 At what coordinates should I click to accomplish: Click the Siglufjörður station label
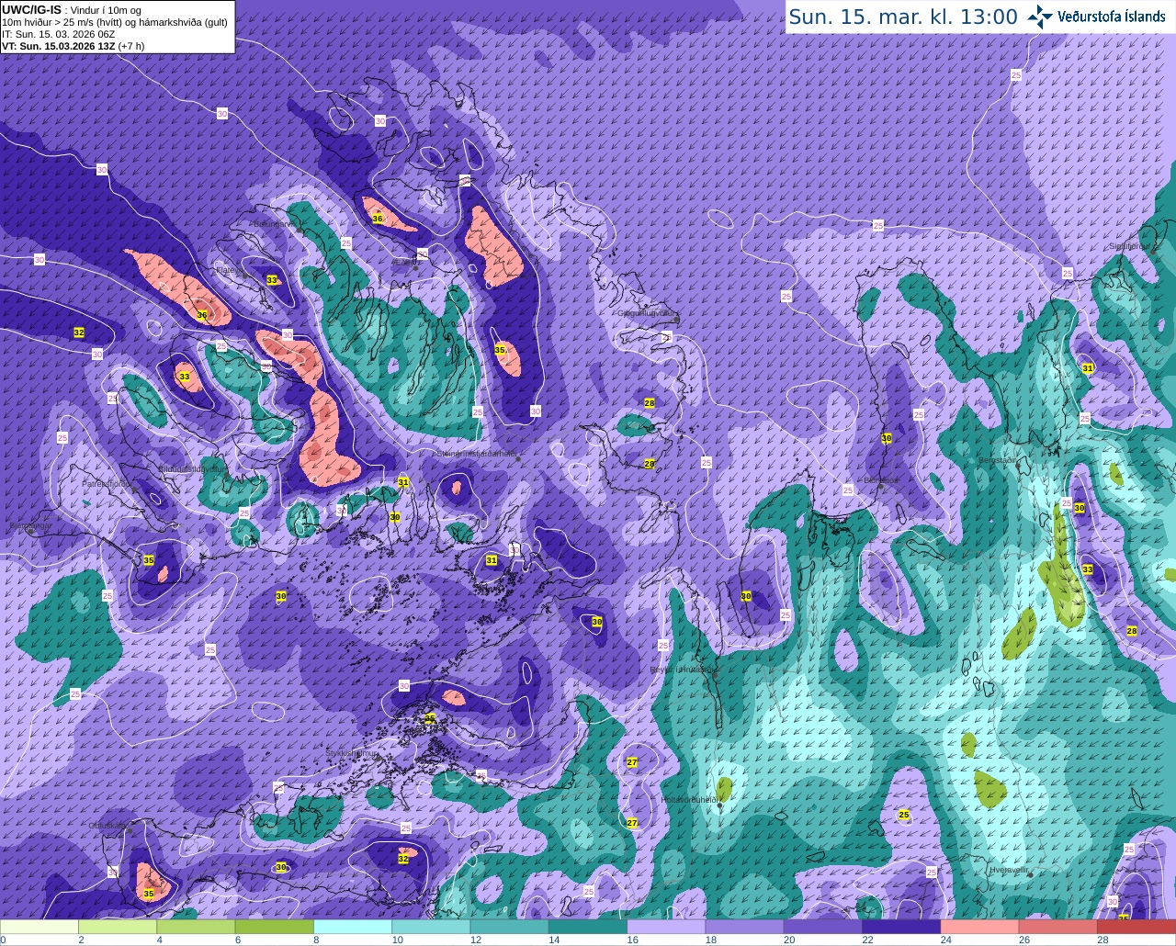(1131, 246)
